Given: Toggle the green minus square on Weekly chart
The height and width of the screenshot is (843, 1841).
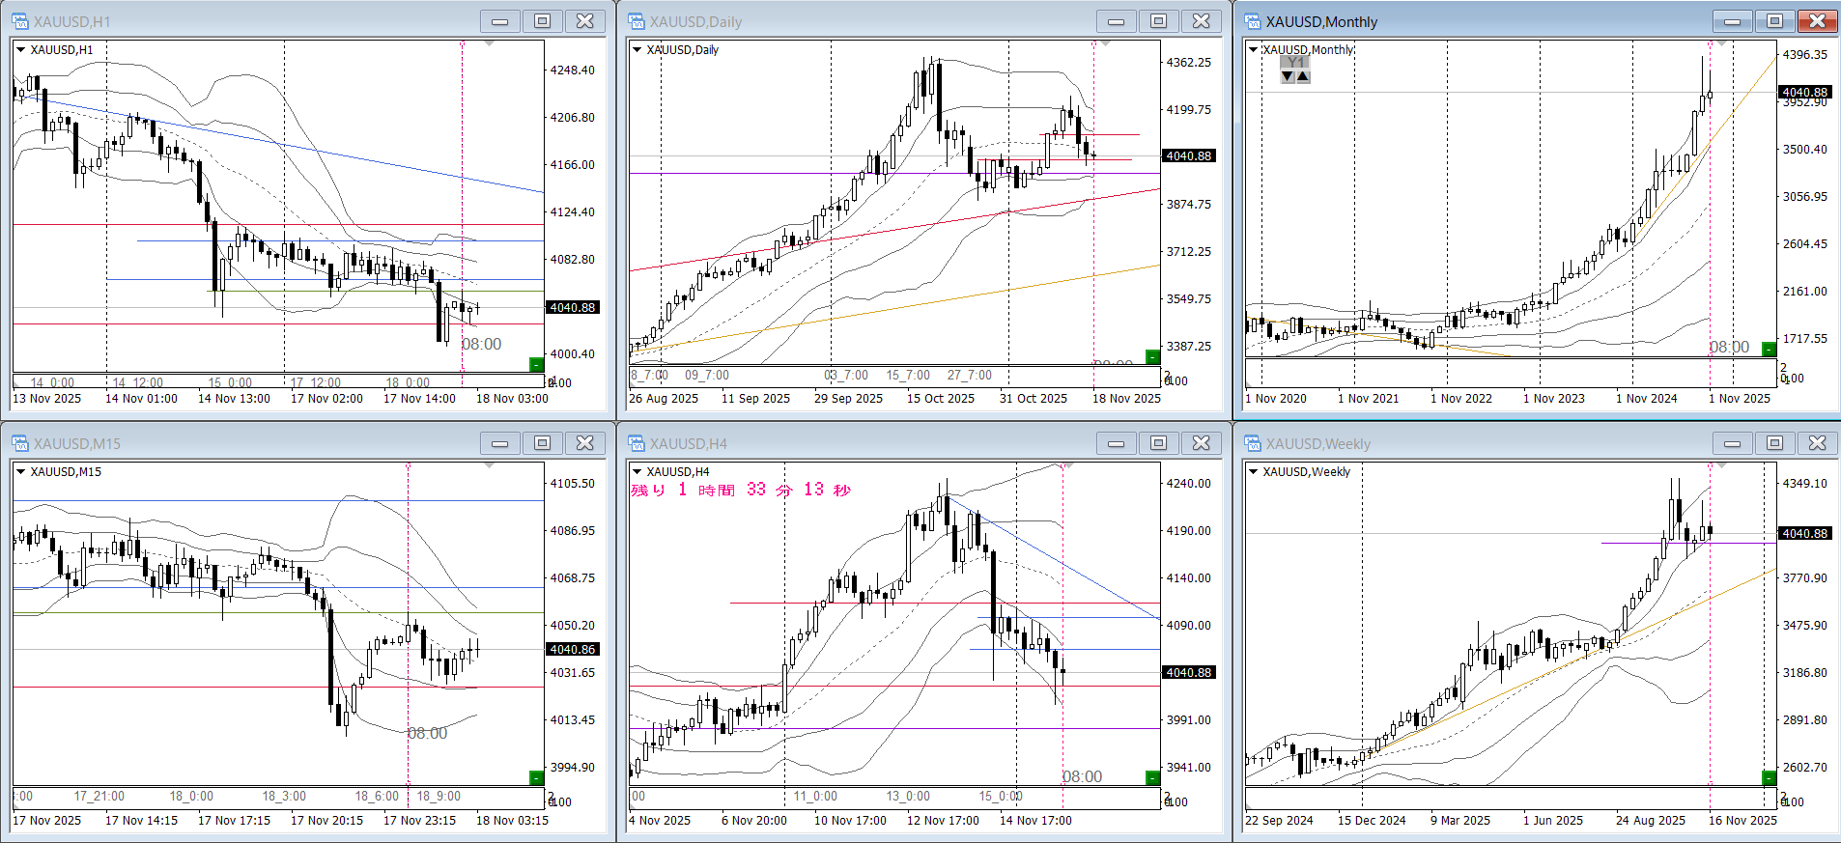Looking at the screenshot, I should click(1769, 777).
